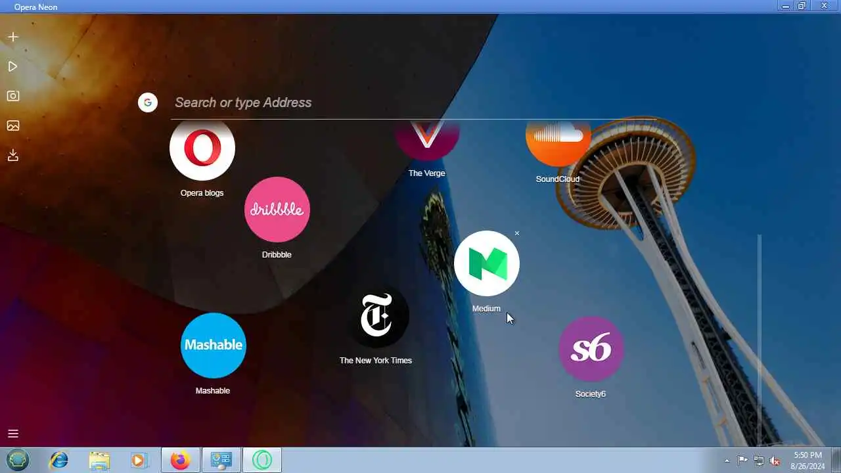Minimize the Opera Neon window
The image size is (841, 473).
786,6
